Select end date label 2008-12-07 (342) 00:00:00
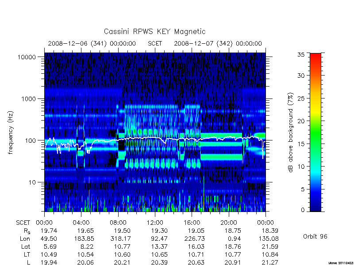Viewport: 354px width, 265px height. [218, 43]
